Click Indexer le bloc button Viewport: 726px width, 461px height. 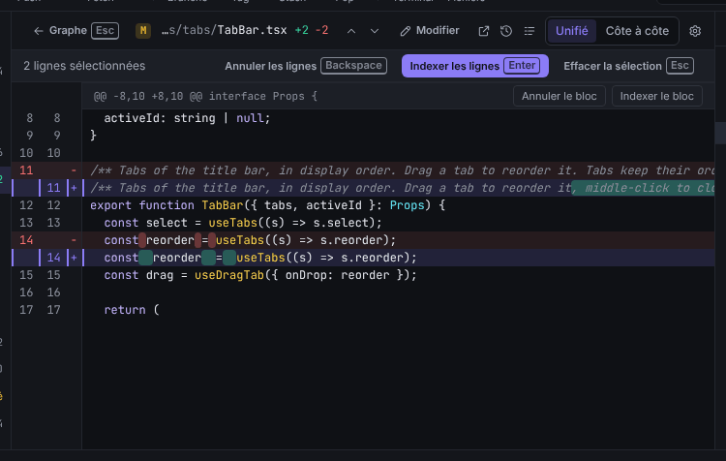pyautogui.click(x=656, y=97)
